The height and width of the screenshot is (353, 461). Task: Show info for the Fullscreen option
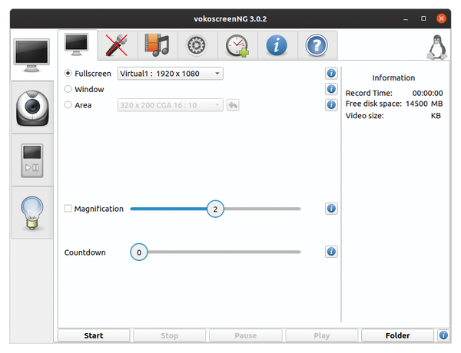(x=331, y=73)
